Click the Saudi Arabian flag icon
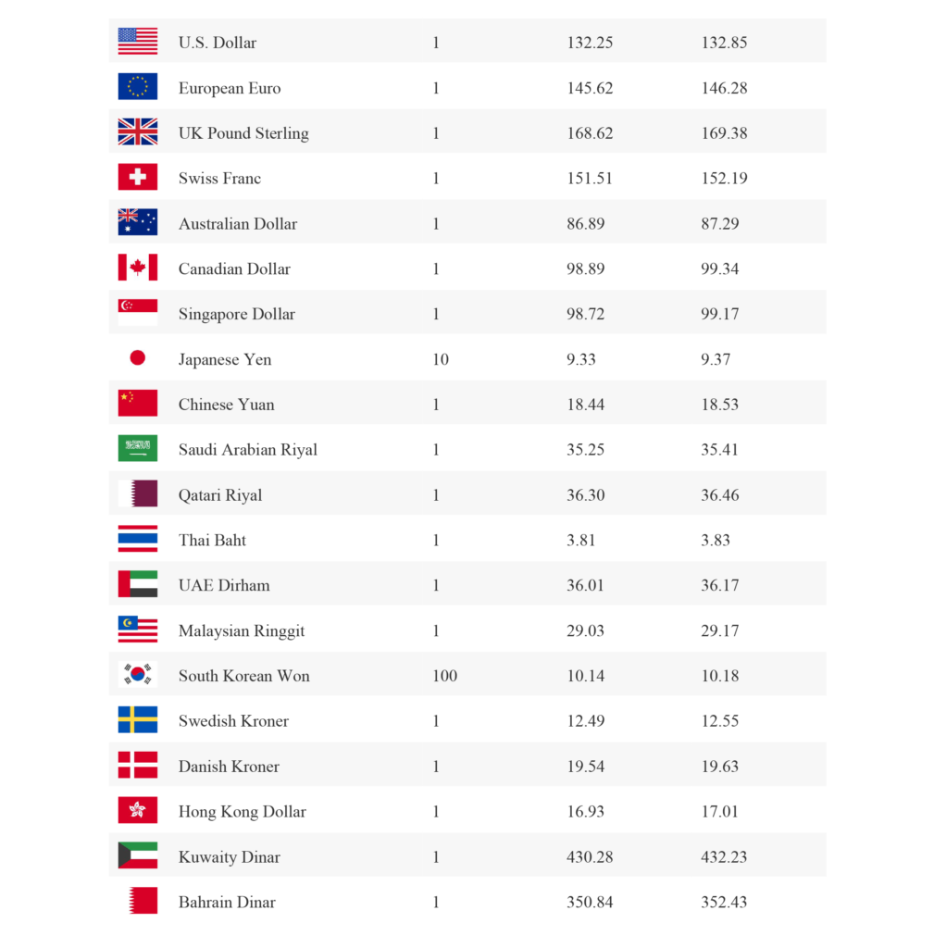The image size is (934, 948). tap(137, 449)
